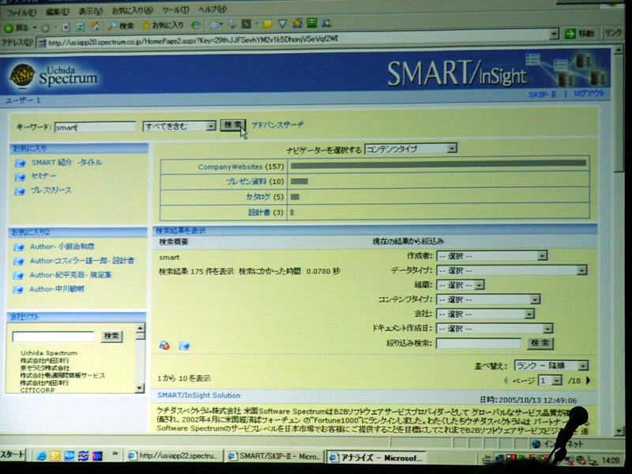This screenshot has height=474, width=632.
Task: Click the browser Forward arrow icon
Action: (x=45, y=28)
